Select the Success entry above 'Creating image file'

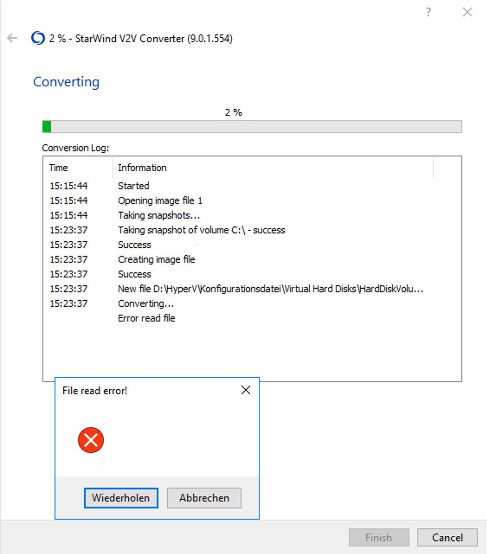[252, 244]
